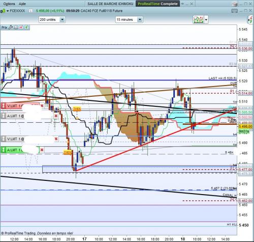Click the green up-arrow icon in Prix toolbar

pyautogui.click(x=26, y=27)
